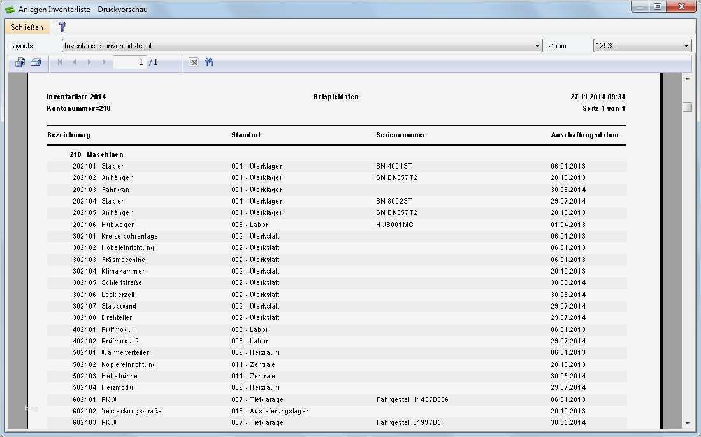Click row '202106 Hubwagen'

point(336,225)
